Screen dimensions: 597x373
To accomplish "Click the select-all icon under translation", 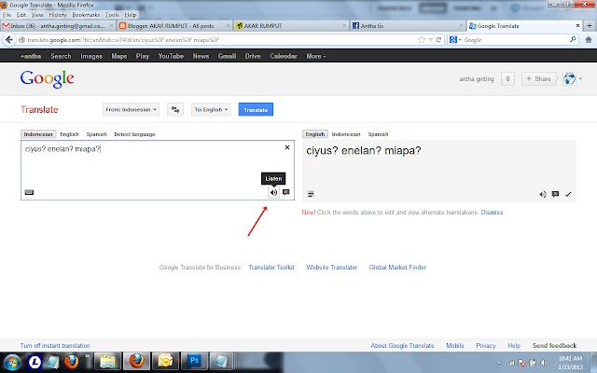I will click(x=311, y=195).
